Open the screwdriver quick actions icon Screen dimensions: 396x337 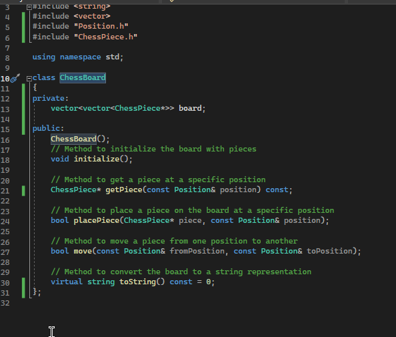15,78
